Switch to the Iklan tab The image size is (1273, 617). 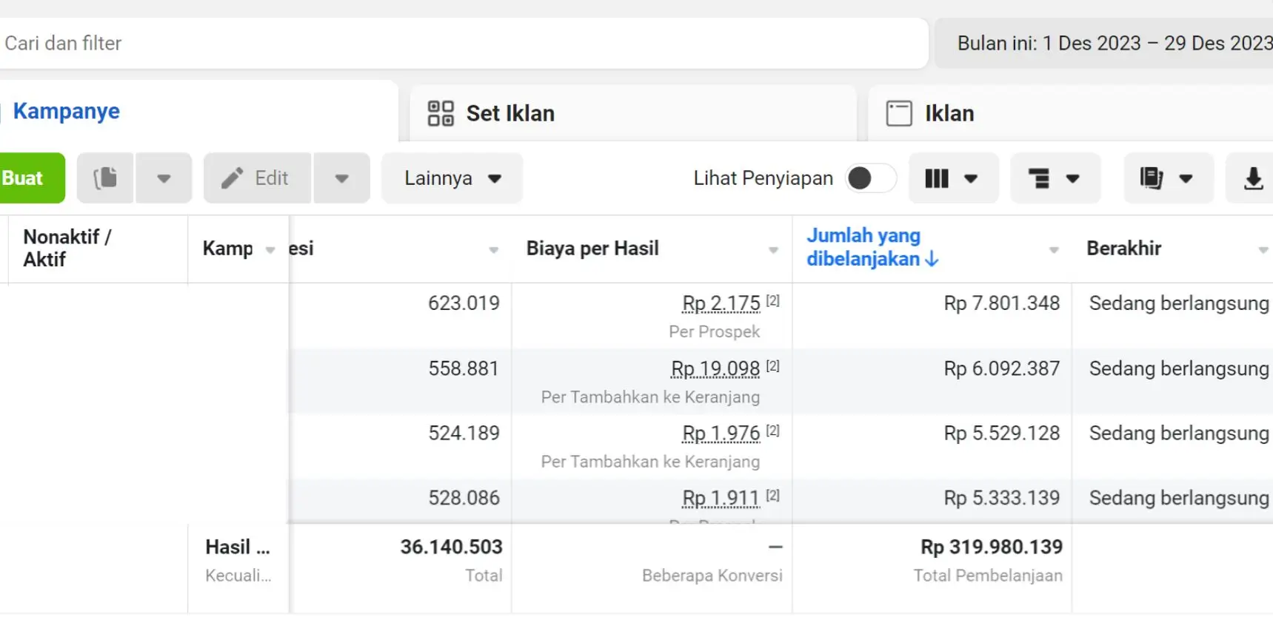[1070, 113]
